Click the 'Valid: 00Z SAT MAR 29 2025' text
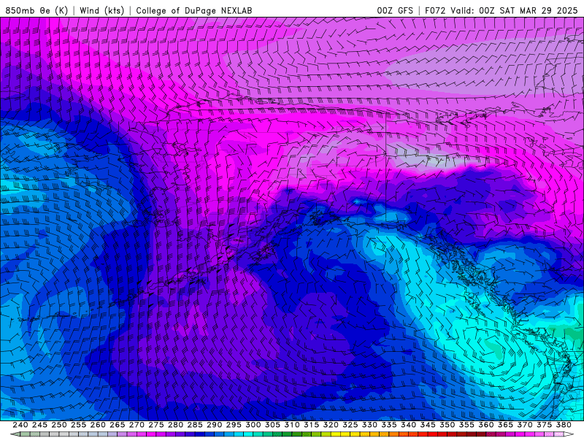 click(x=514, y=10)
